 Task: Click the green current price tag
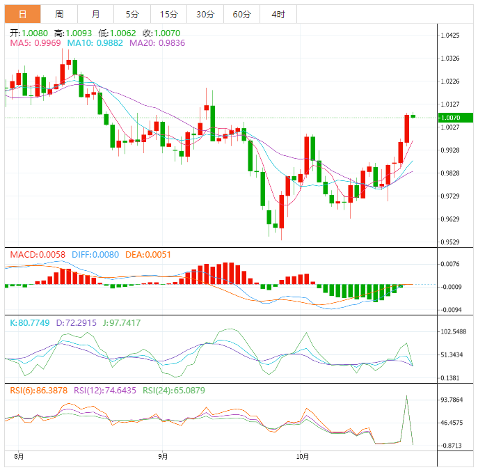455,118
